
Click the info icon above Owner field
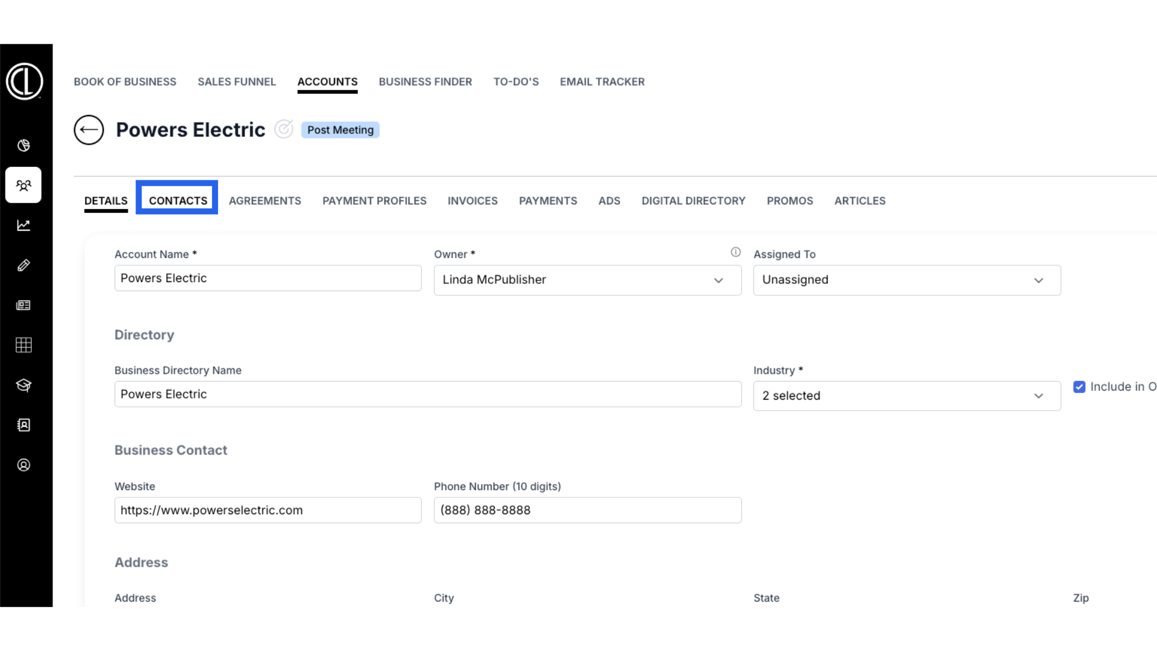tap(735, 252)
